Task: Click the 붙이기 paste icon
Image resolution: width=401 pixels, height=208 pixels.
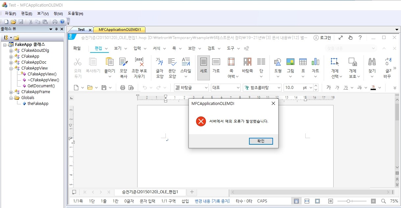Action: pos(110,62)
